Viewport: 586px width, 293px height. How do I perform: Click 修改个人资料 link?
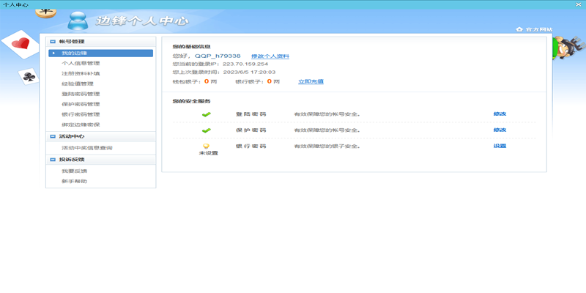(270, 56)
